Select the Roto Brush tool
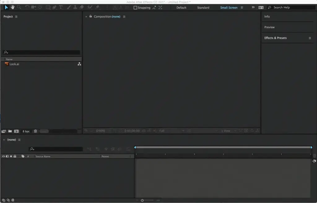The height and width of the screenshot is (203, 317). tap(89, 7)
